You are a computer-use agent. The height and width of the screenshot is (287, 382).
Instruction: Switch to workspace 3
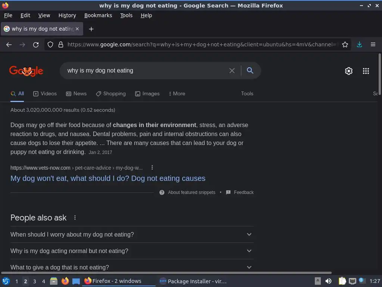coord(35,281)
